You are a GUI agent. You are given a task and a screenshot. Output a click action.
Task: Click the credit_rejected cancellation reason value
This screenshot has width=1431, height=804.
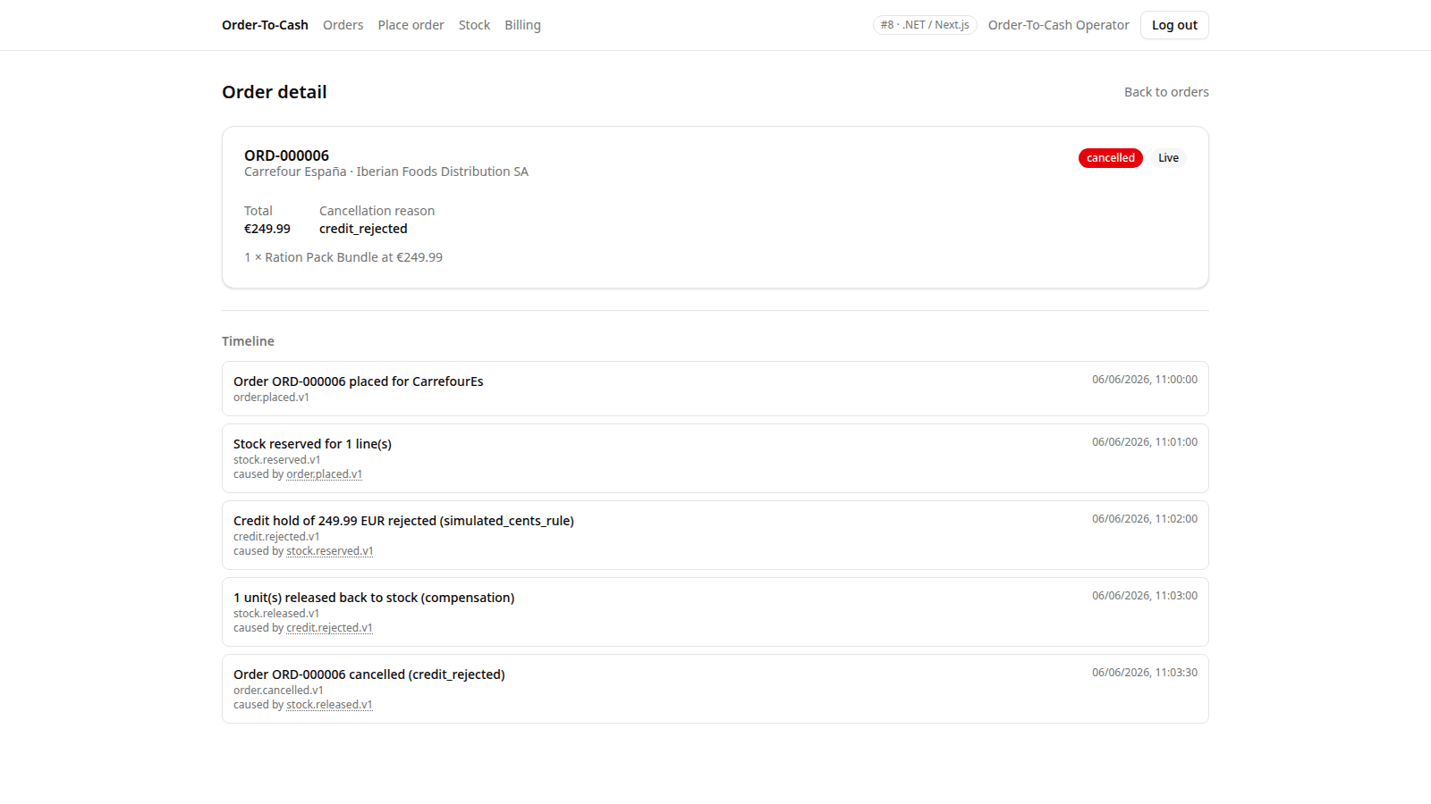(363, 229)
